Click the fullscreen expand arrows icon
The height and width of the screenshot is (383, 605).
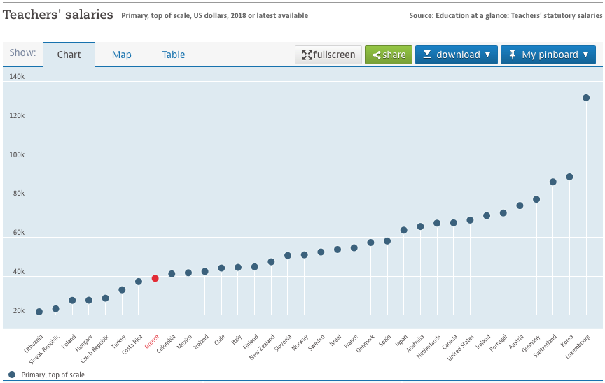click(x=307, y=55)
